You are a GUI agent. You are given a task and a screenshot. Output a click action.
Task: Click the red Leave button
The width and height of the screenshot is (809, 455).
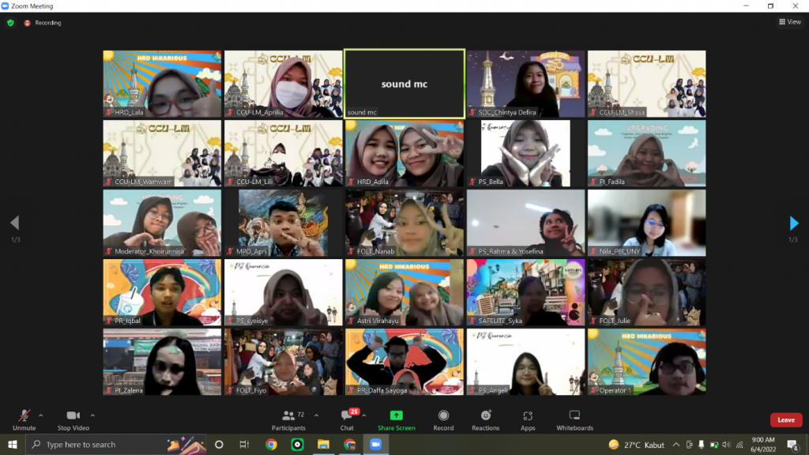tap(785, 420)
